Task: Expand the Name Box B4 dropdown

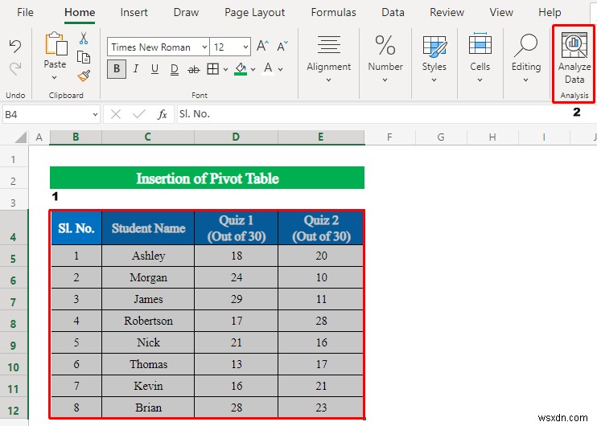Action: click(95, 114)
